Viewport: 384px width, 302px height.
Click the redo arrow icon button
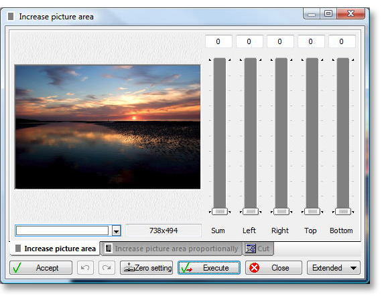click(107, 267)
